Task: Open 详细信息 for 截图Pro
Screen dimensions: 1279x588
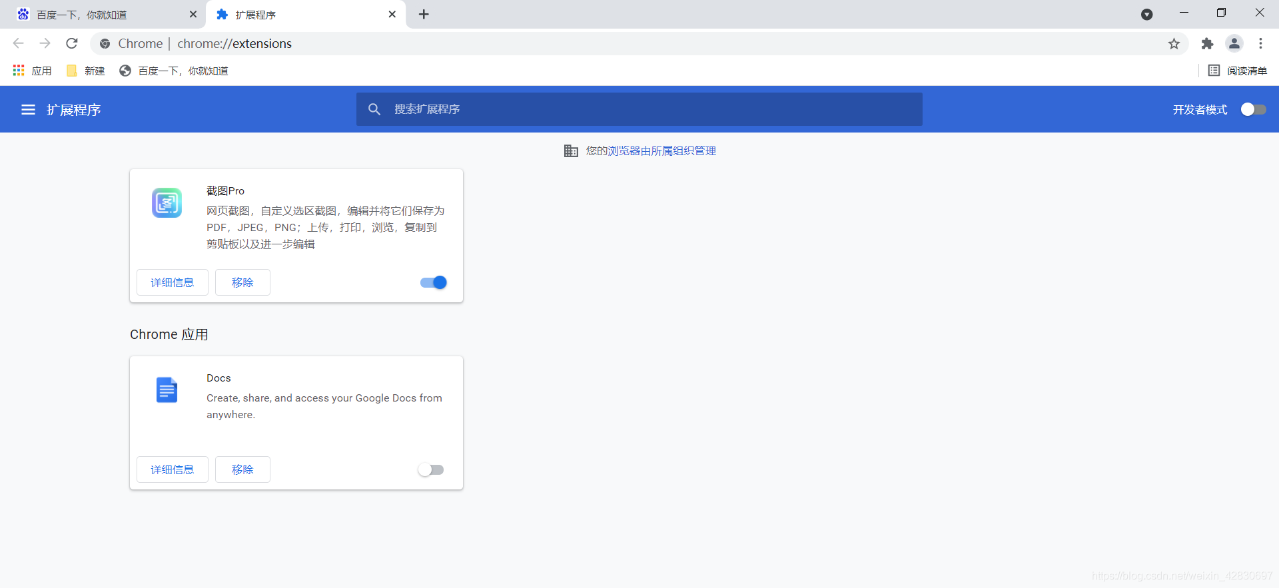Action: coord(173,282)
